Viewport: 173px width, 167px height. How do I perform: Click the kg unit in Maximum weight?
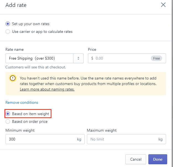(x=160, y=139)
